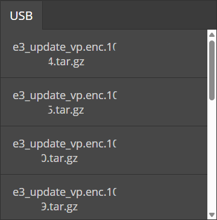The width and height of the screenshot is (217, 220).
Task: Click the USB label text
Action: [21, 16]
